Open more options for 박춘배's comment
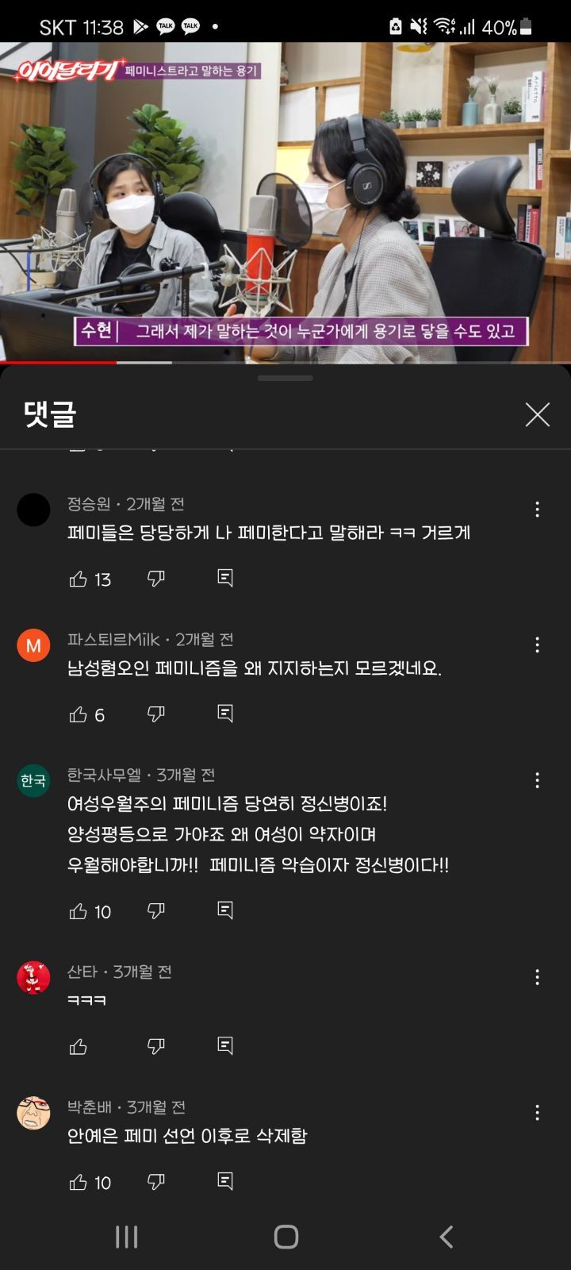571x1270 pixels. (x=538, y=1112)
